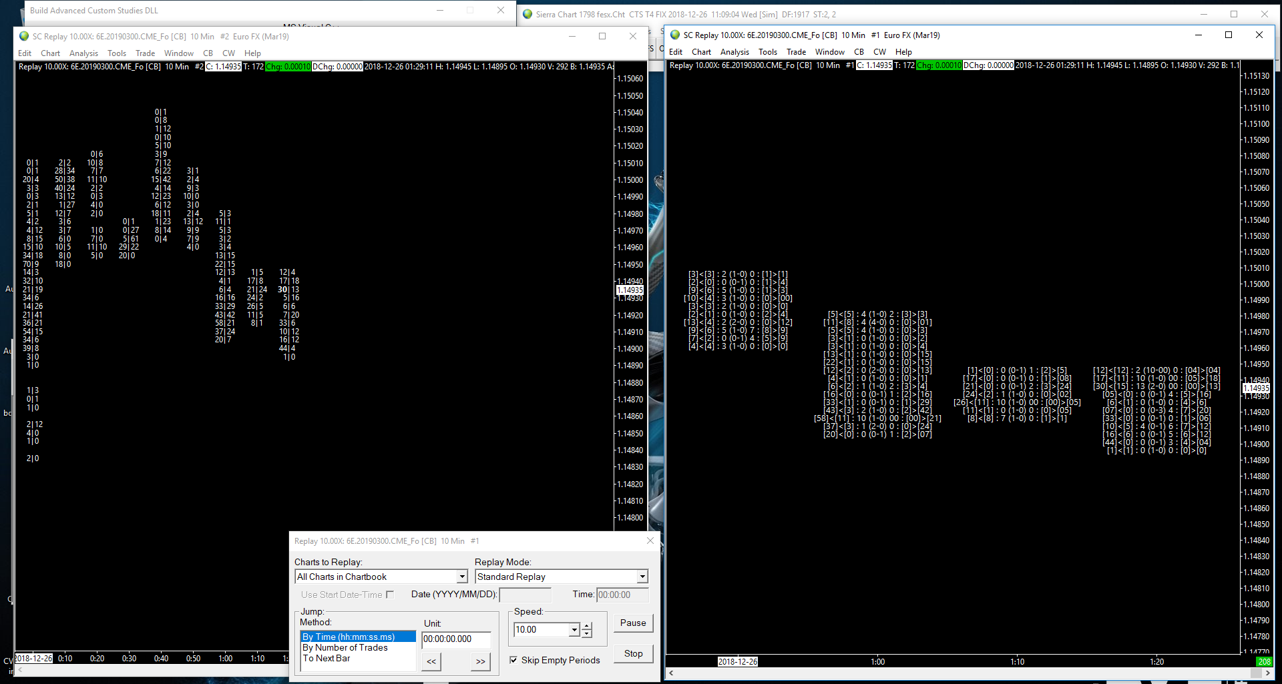Open the Window menu in chart #1 window
This screenshot has height=684, width=1282.
pyautogui.click(x=830, y=52)
